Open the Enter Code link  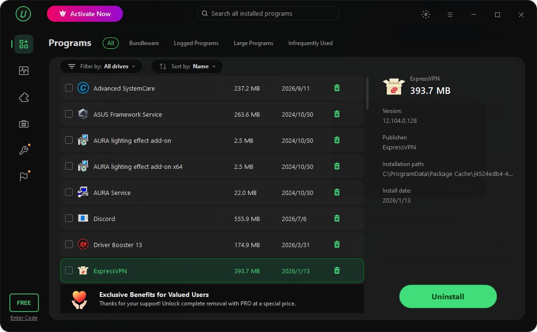(24, 318)
